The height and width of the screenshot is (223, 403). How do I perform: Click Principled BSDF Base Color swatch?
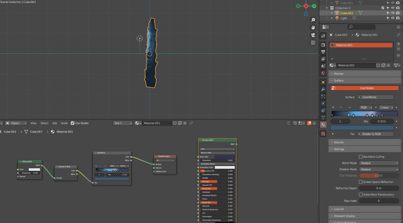click(225, 157)
